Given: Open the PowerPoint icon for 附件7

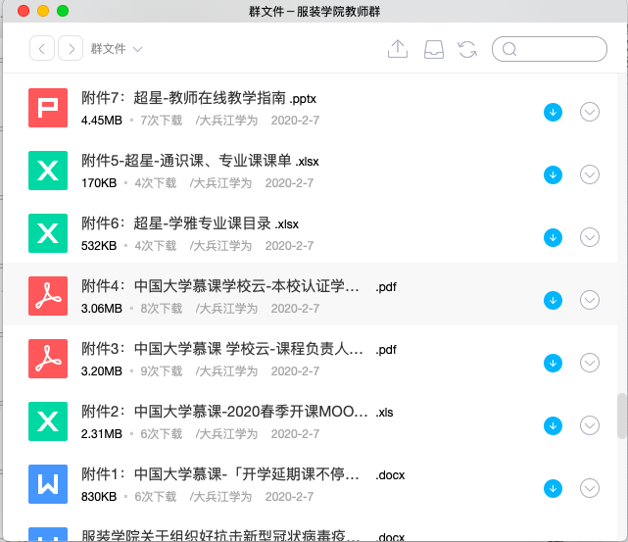Looking at the screenshot, I should point(47,107).
